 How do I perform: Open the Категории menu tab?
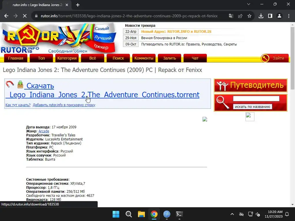pos(67,58)
